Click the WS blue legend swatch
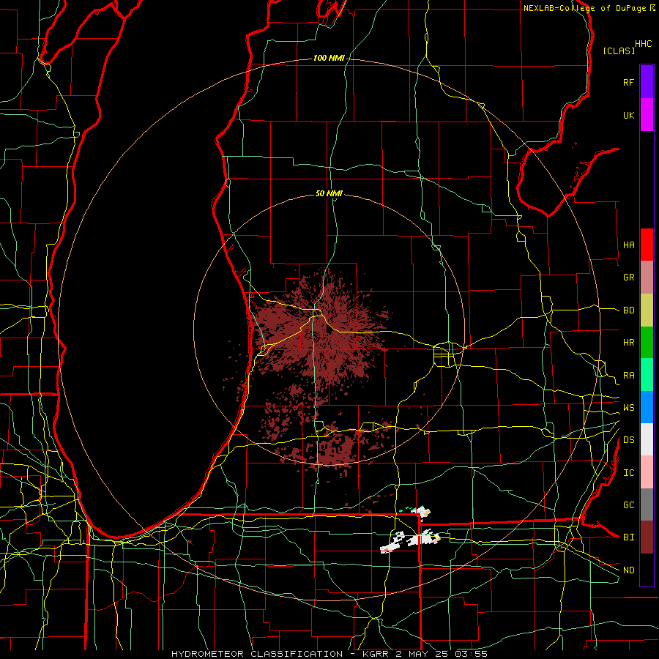Screen dimensions: 659x659 click(x=647, y=407)
